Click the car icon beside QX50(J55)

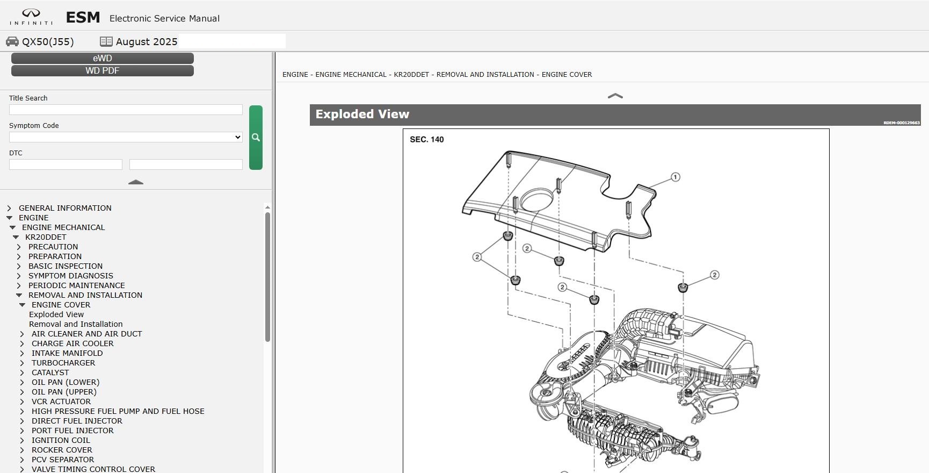[12, 41]
